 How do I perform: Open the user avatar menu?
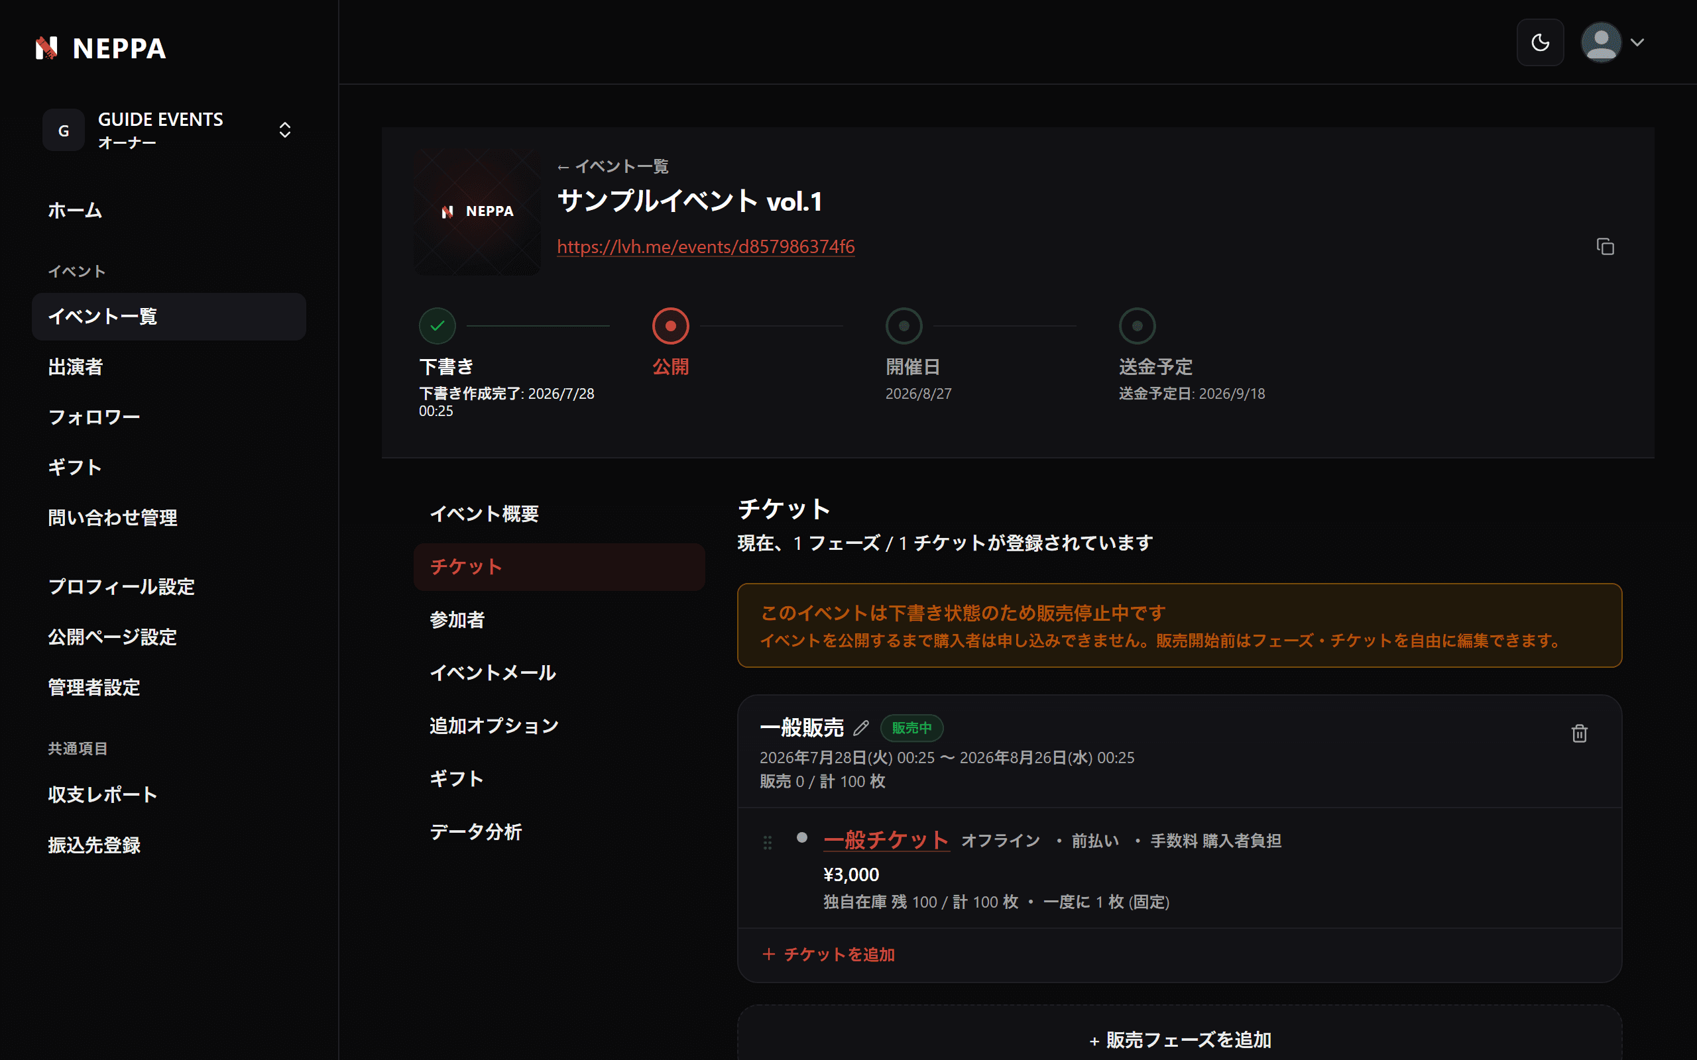click(1601, 42)
